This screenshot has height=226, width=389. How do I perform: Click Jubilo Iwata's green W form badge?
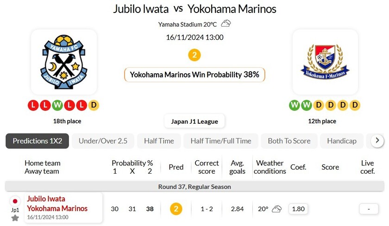click(x=57, y=105)
